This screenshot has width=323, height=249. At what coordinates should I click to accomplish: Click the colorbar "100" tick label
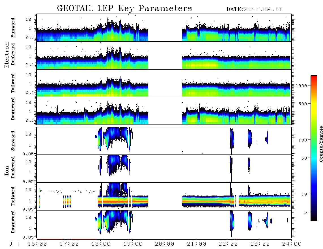[x=303, y=140]
